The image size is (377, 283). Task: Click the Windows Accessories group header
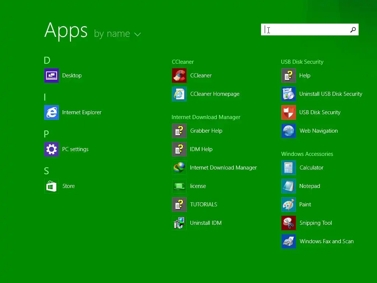307,154
